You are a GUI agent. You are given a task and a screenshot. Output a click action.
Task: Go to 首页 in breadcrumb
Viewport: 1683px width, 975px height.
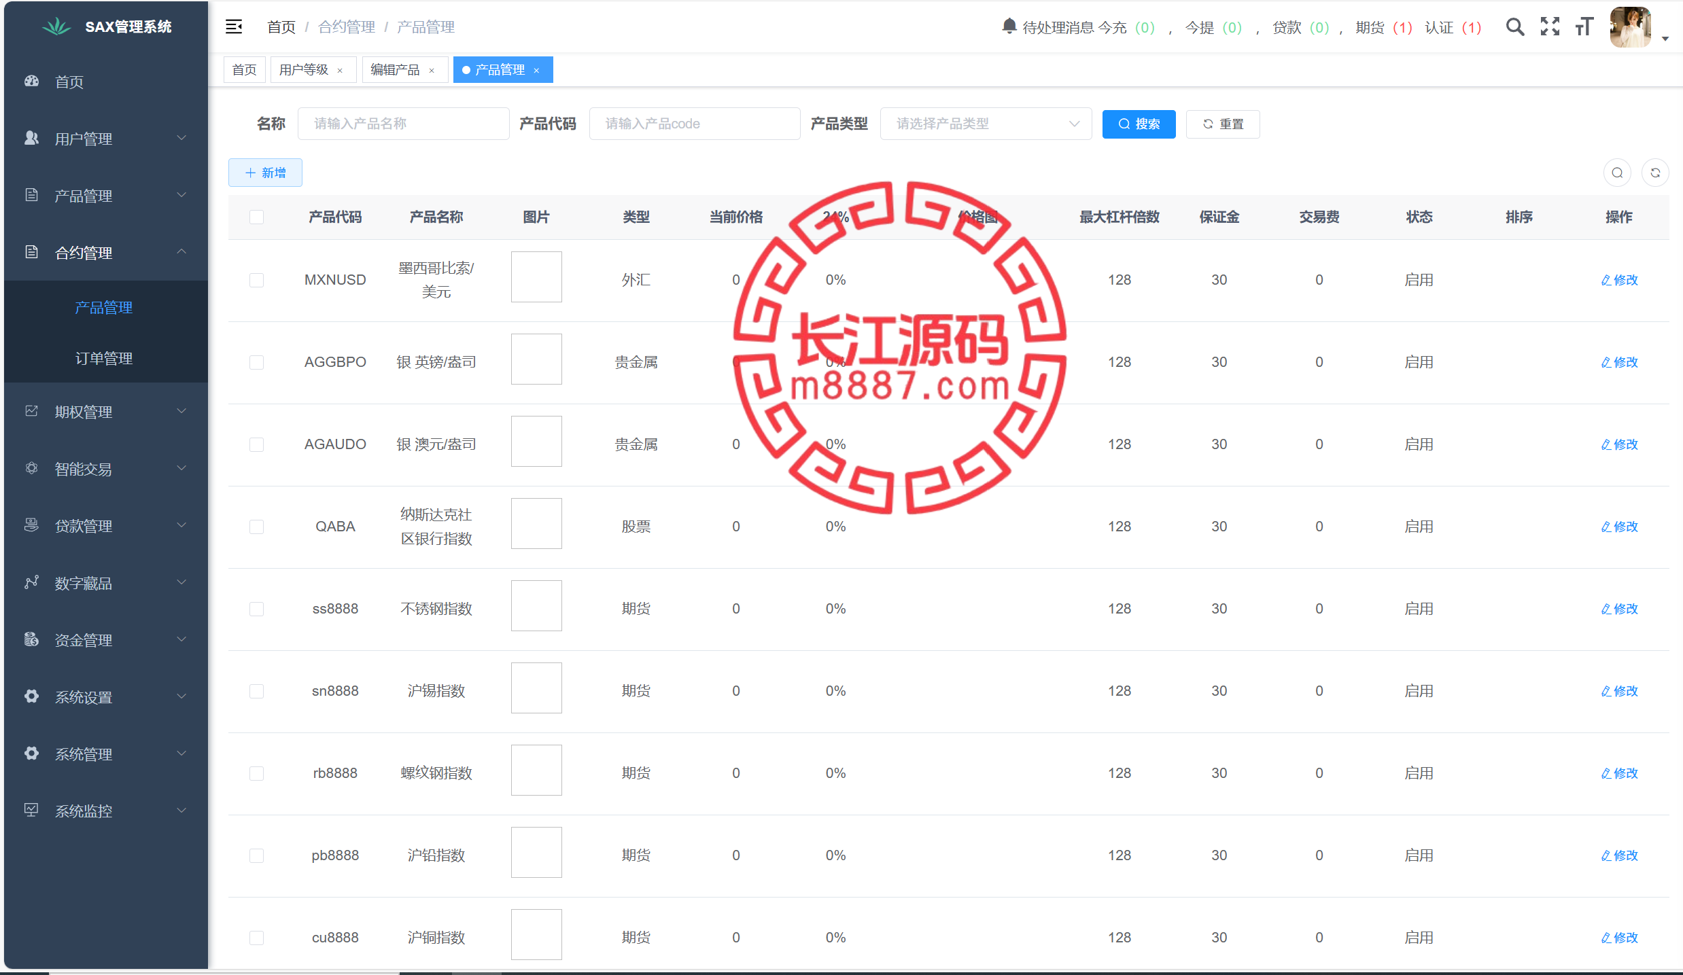281,27
